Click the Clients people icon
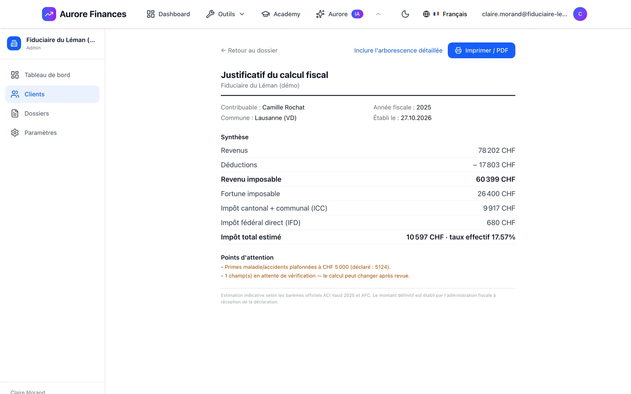Viewport: 631px width, 394px height. (x=15, y=94)
